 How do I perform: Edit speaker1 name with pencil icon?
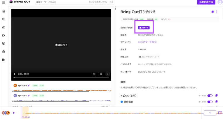tap(29, 96)
